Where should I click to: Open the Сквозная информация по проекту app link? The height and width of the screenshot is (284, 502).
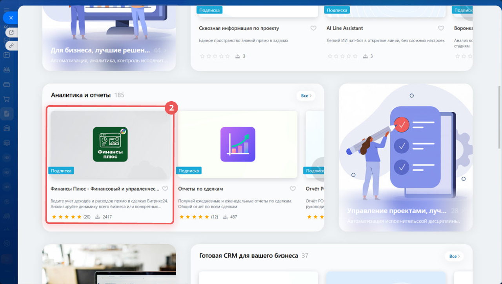point(239,28)
